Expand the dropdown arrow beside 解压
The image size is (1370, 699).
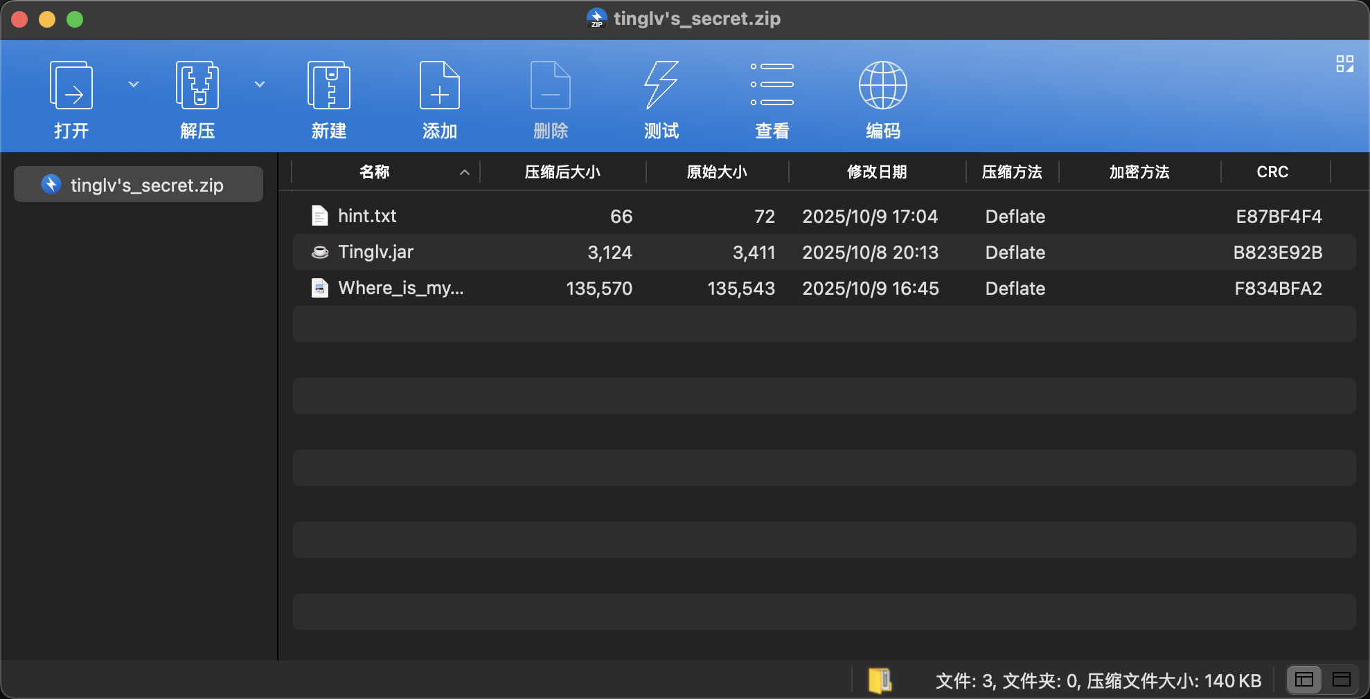(260, 84)
